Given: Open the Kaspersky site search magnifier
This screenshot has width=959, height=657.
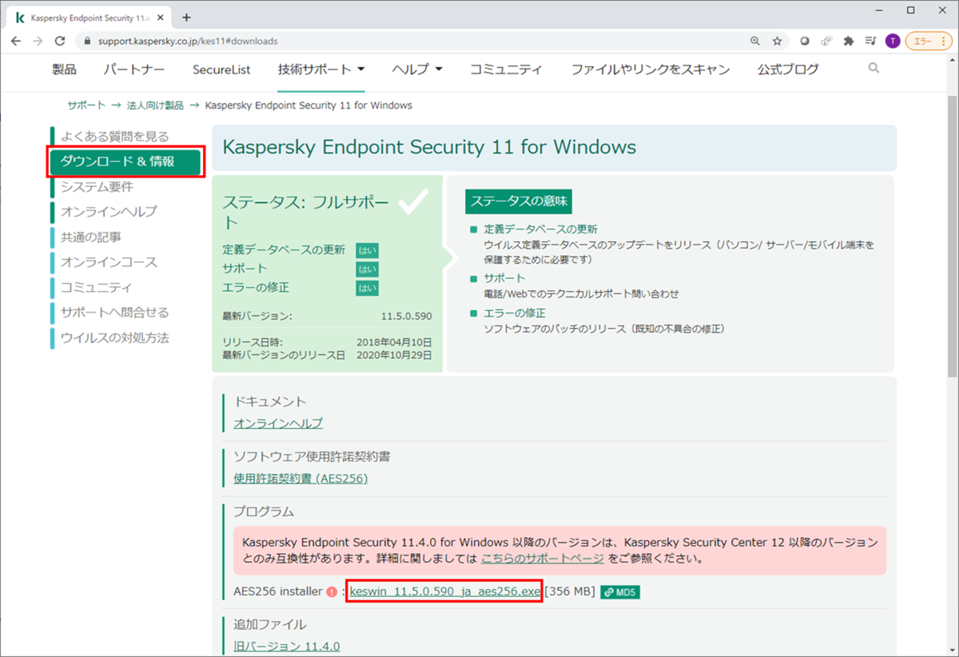Looking at the screenshot, I should coord(873,69).
